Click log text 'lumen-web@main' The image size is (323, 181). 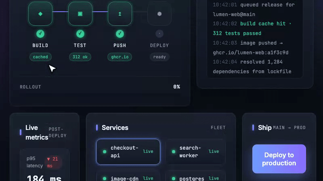coord(234,14)
